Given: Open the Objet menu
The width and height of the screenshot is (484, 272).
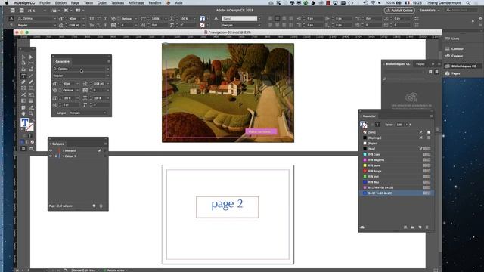Looking at the screenshot, I should pyautogui.click(x=102, y=2).
